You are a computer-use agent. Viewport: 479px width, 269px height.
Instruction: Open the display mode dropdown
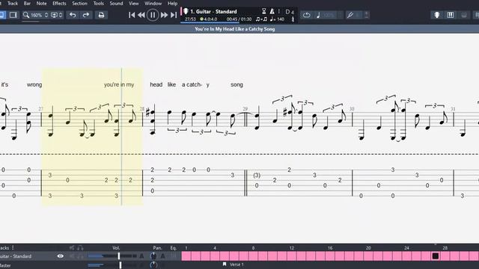click(x=56, y=15)
